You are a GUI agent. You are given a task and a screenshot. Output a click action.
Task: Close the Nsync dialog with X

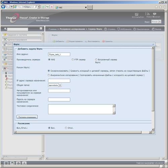(153, 44)
